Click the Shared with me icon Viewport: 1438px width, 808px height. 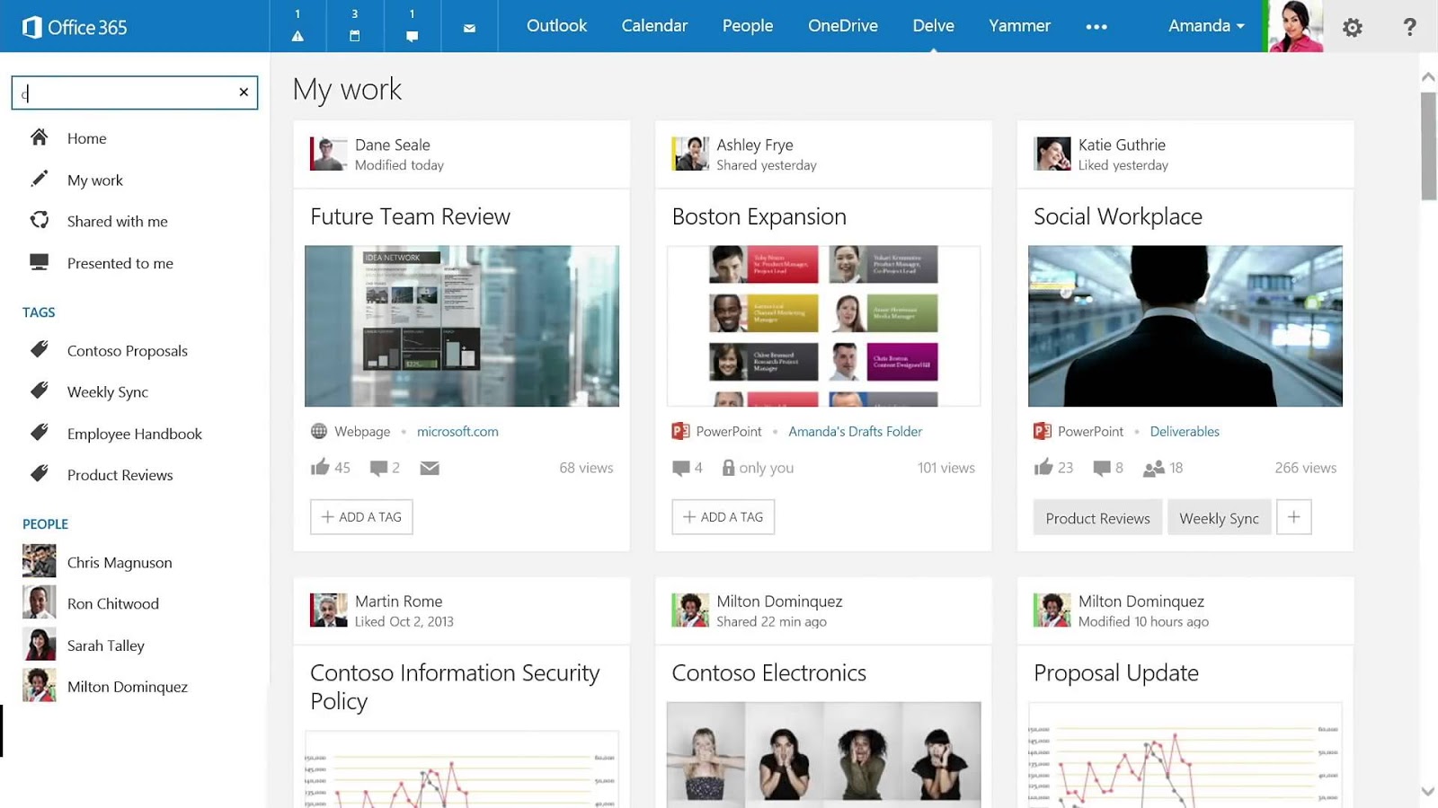[x=39, y=221]
